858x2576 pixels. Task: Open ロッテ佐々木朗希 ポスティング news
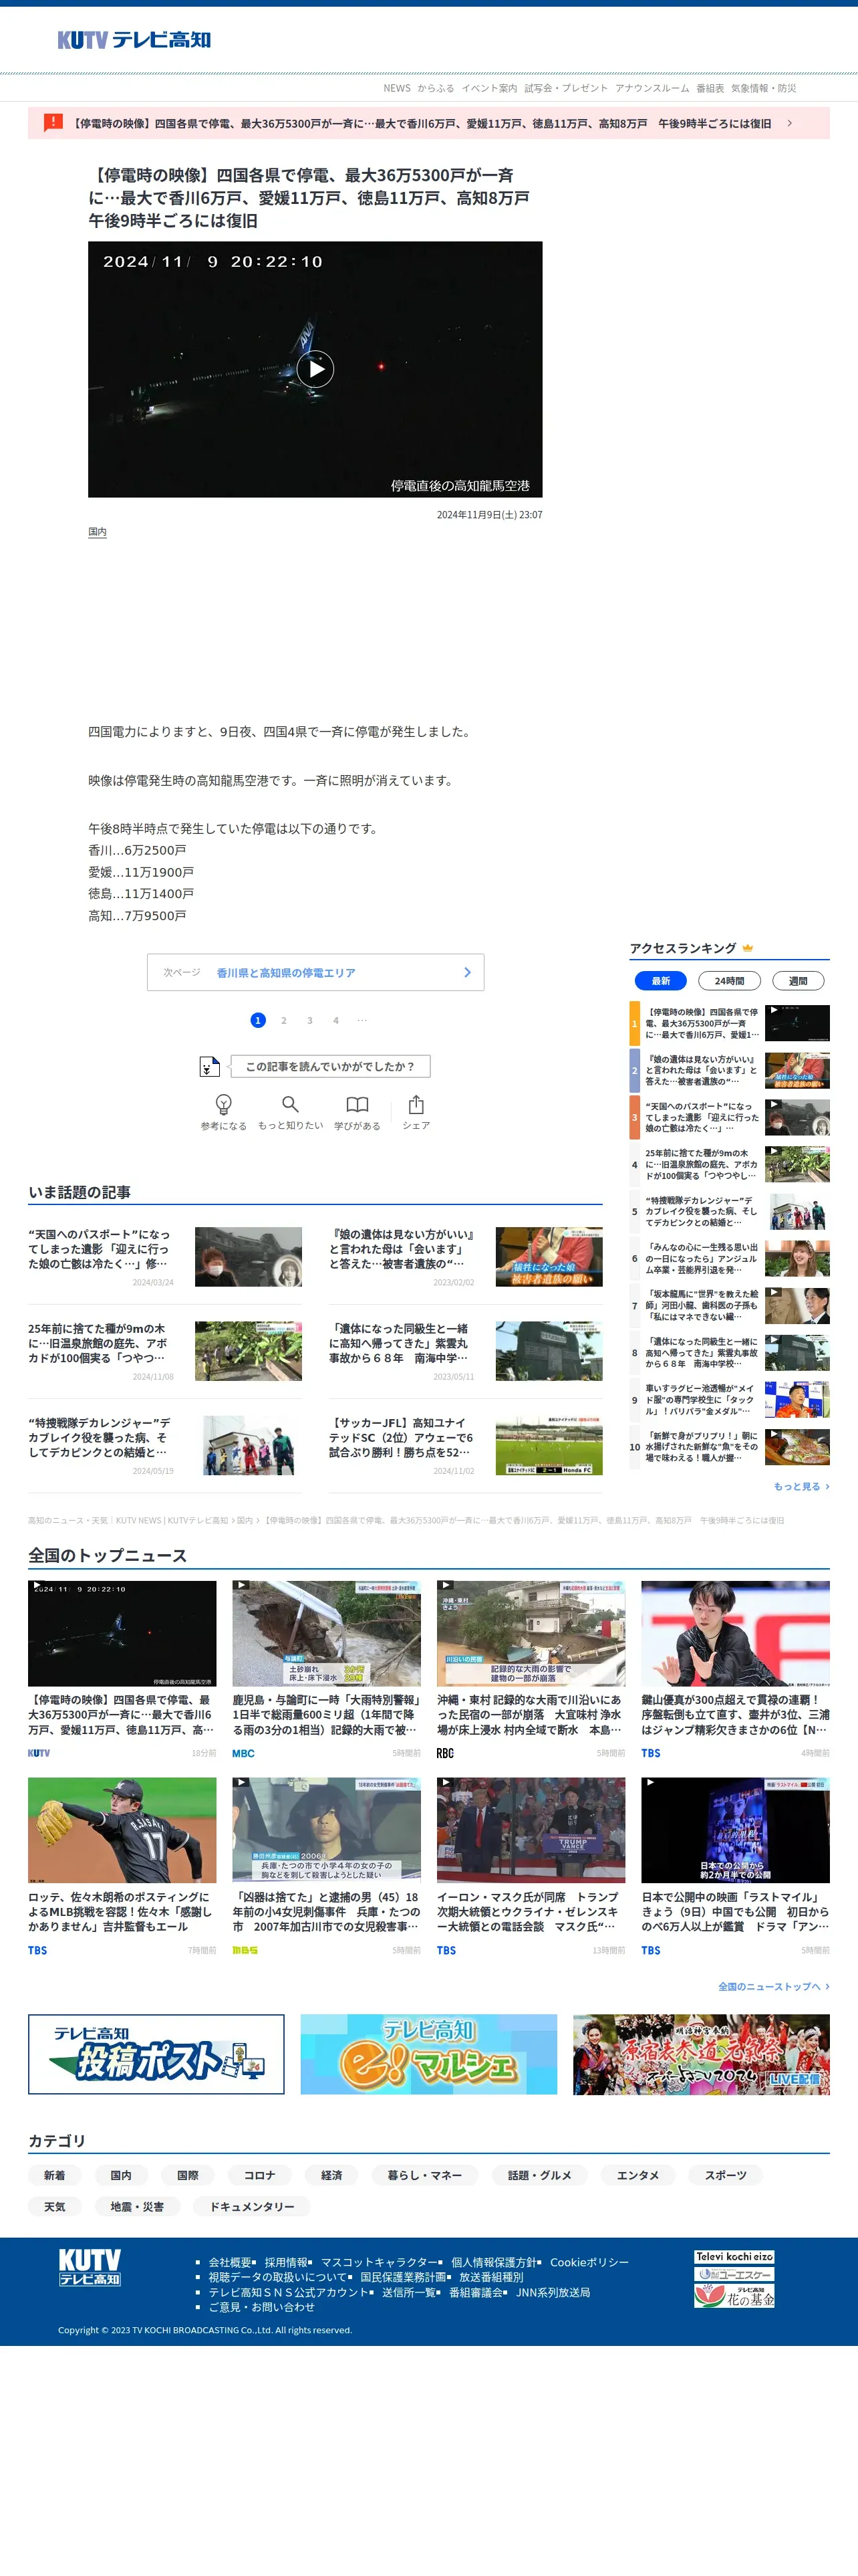coord(122,1867)
